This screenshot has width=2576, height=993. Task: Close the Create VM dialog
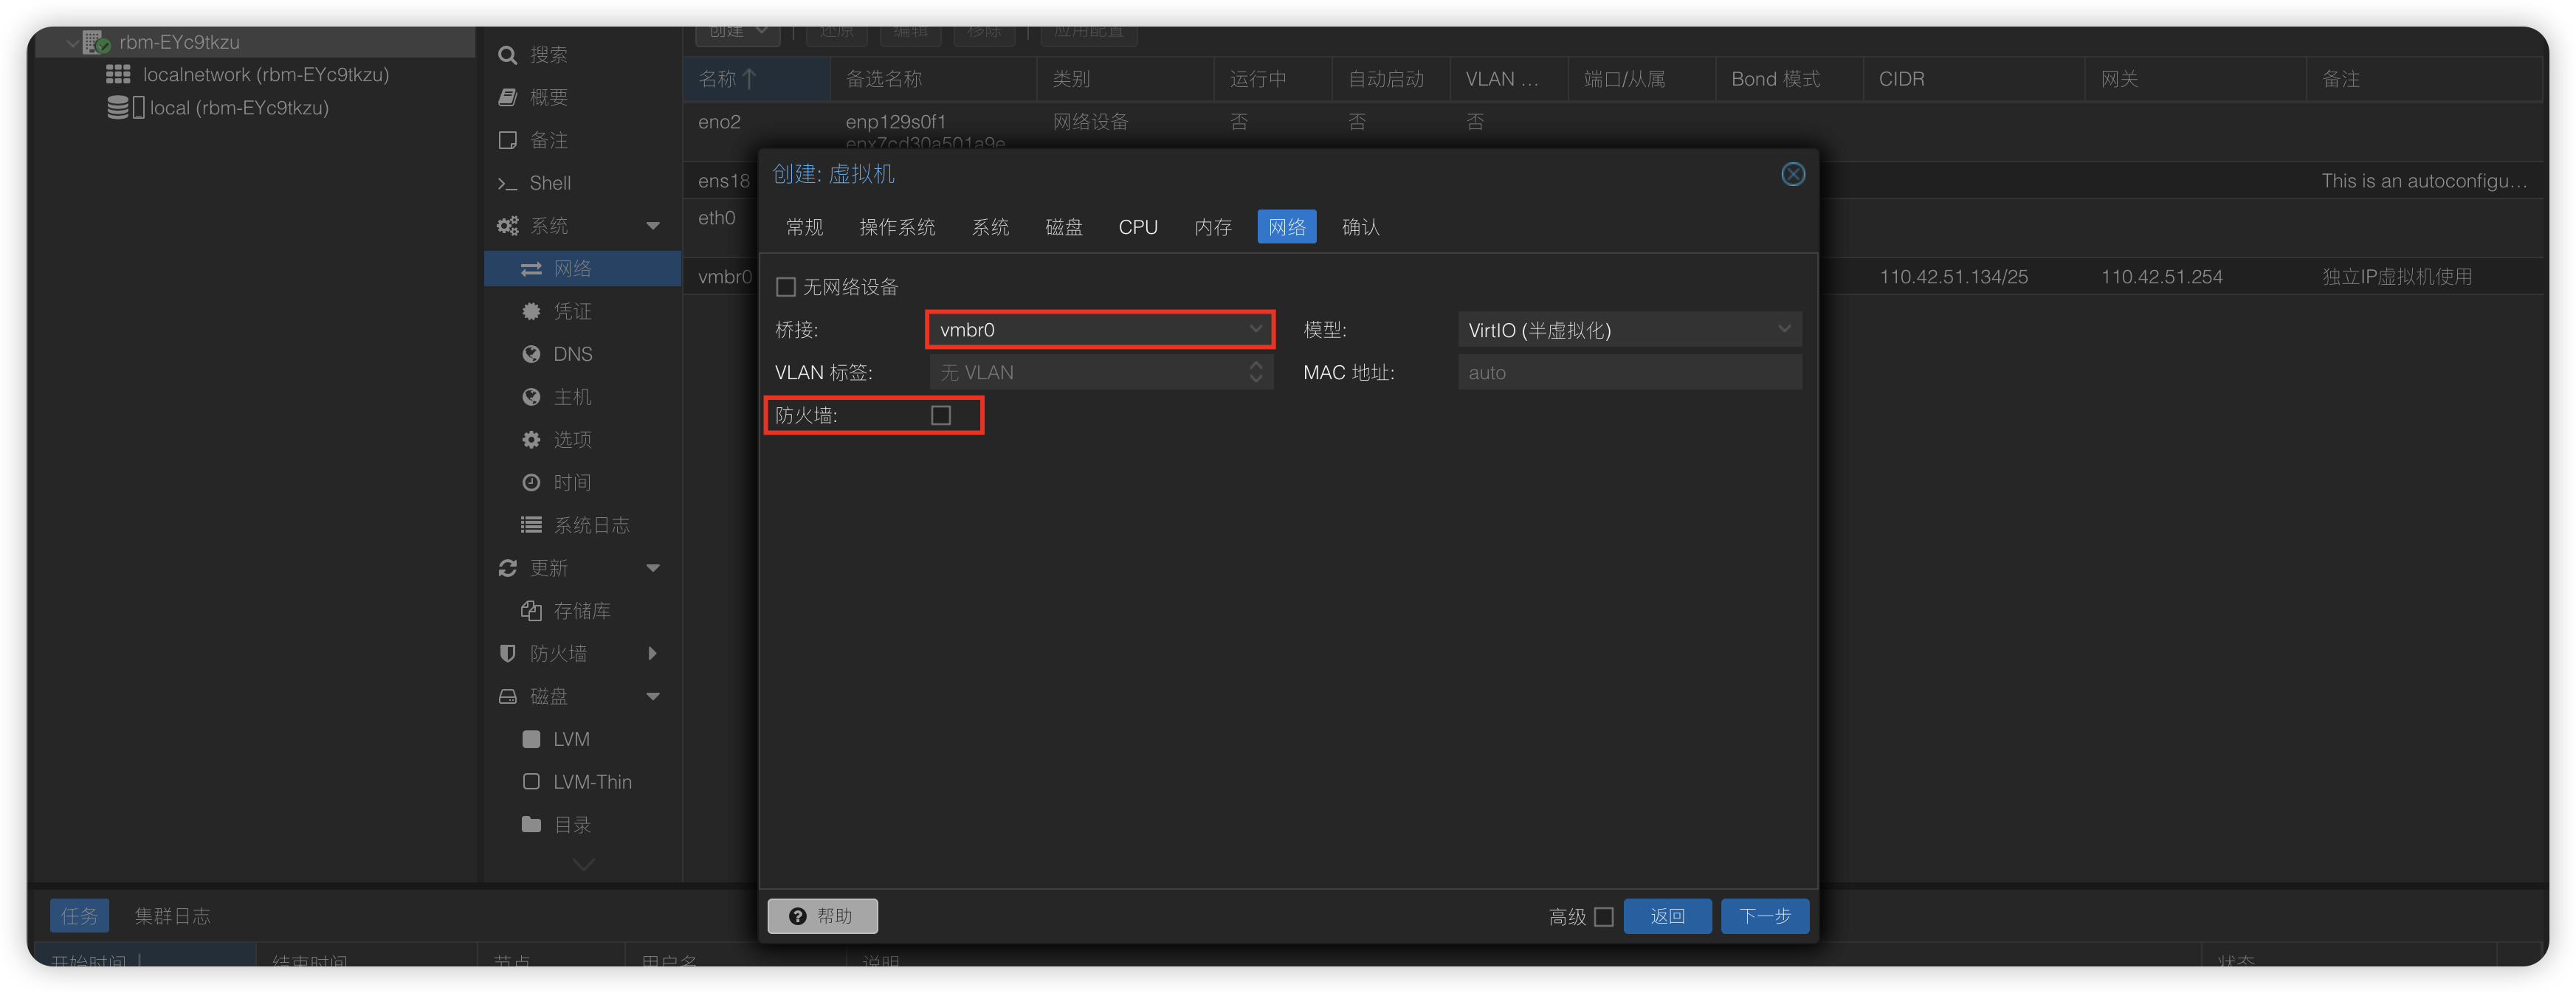(1793, 174)
